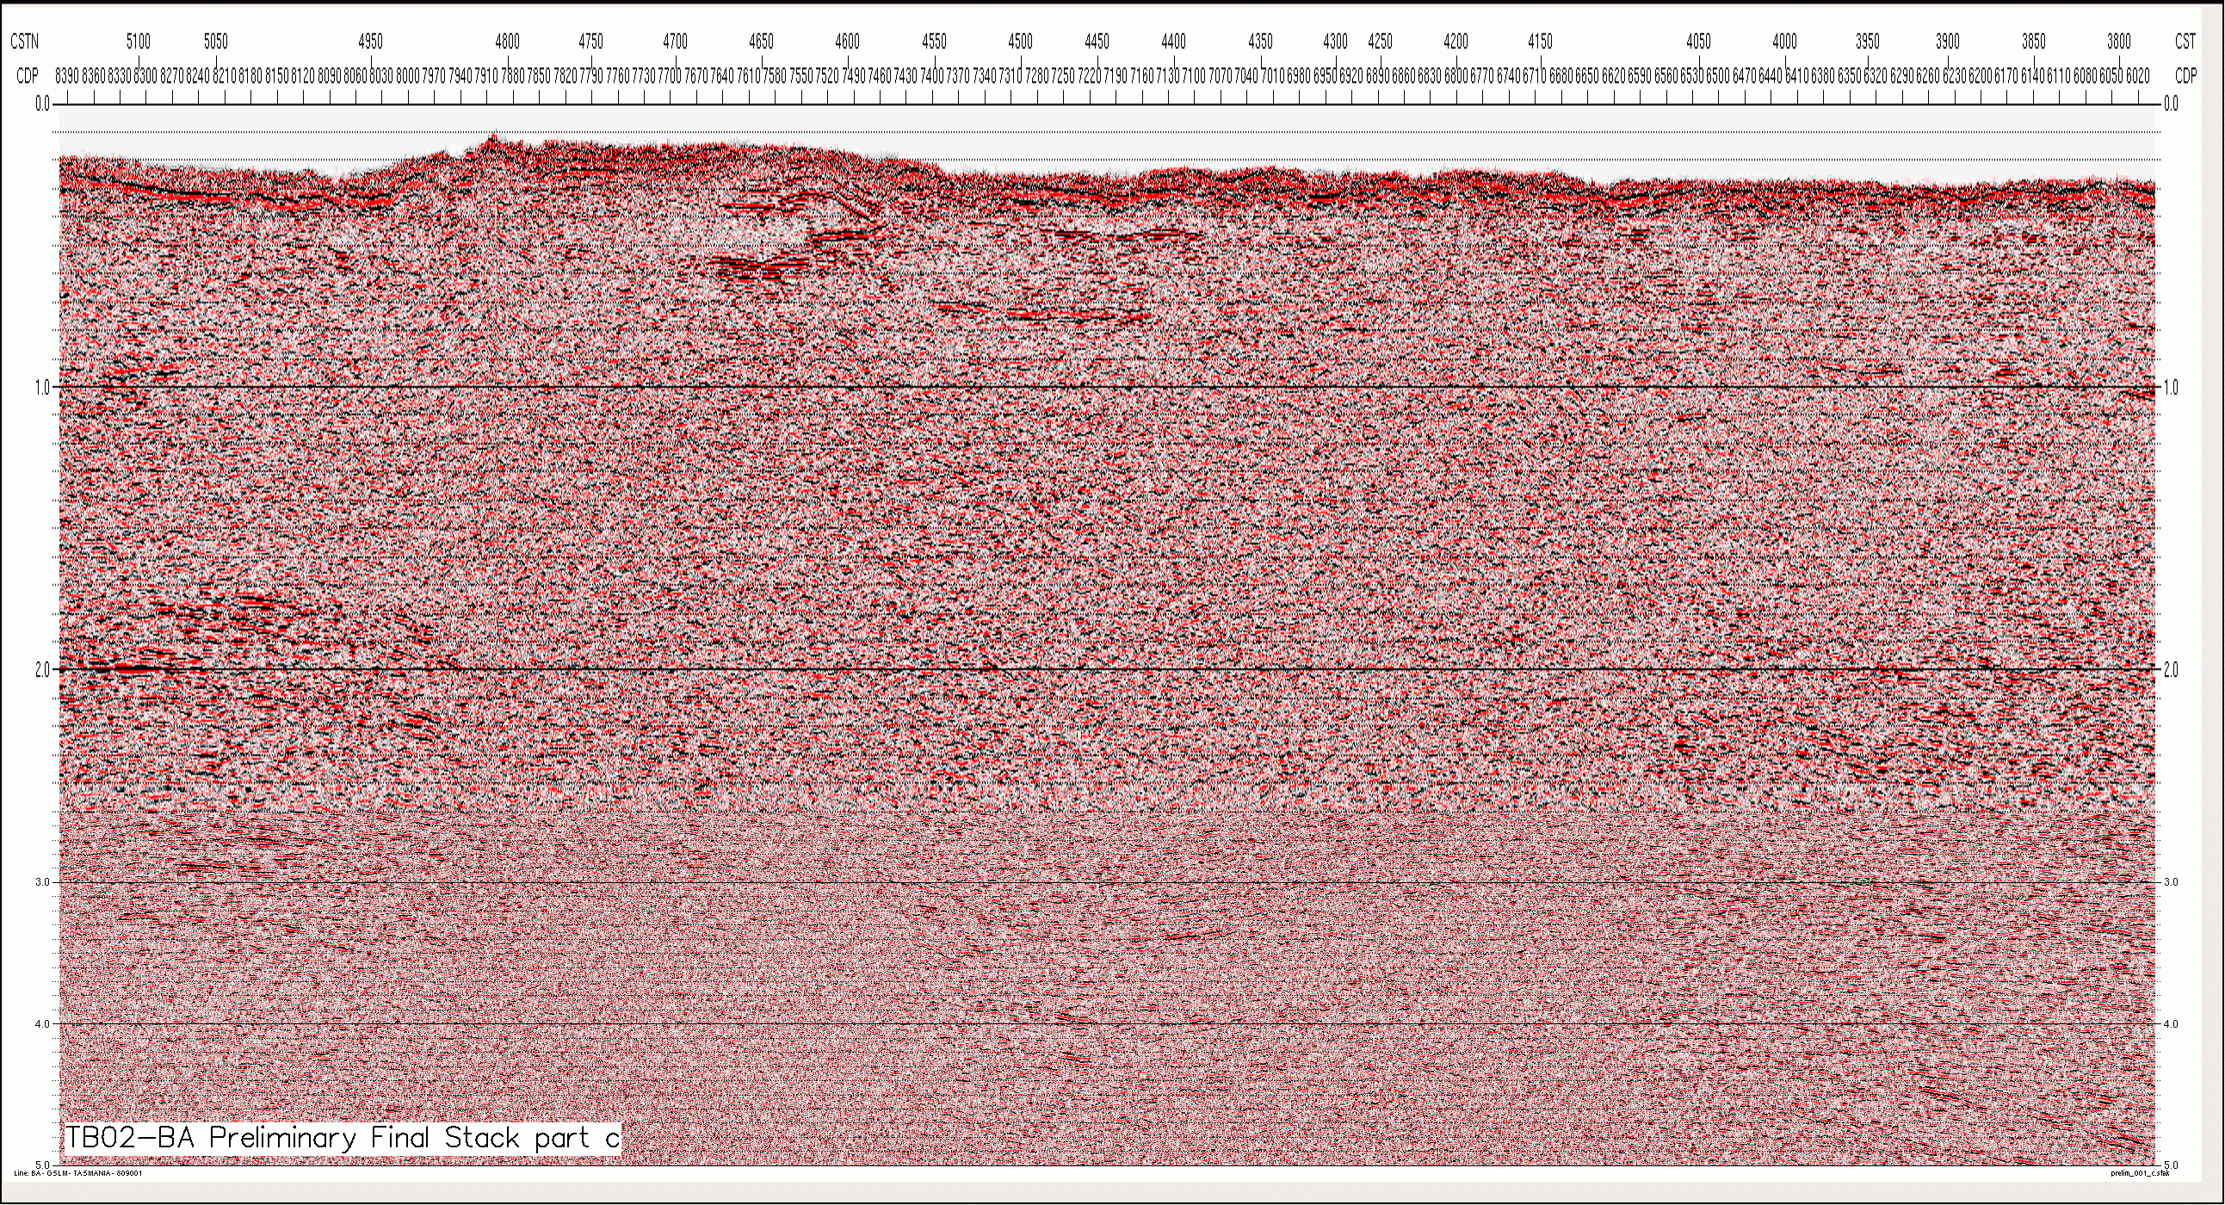The image size is (2225, 1205).
Task: Click the 0.0 time label on right axis
Action: [2172, 104]
